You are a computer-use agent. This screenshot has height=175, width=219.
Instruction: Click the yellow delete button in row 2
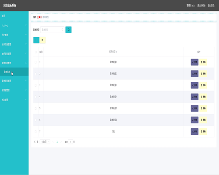tap(203, 73)
